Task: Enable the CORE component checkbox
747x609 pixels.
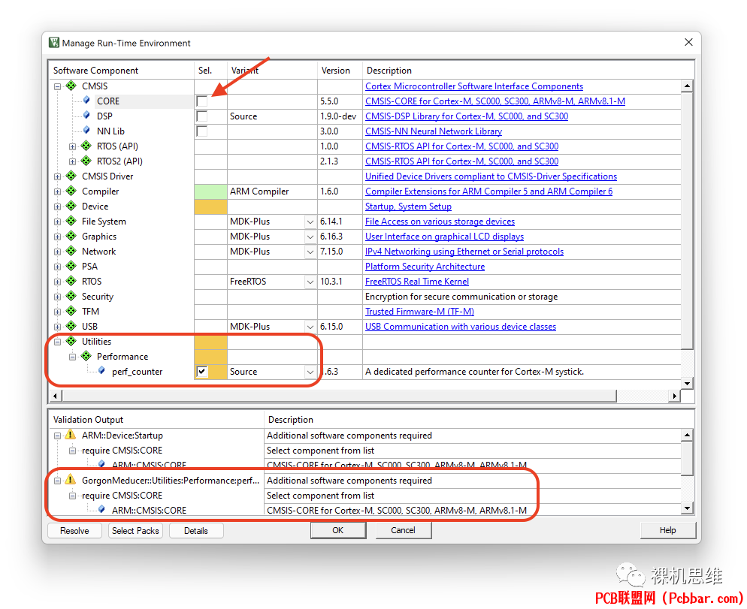Action: 202,101
